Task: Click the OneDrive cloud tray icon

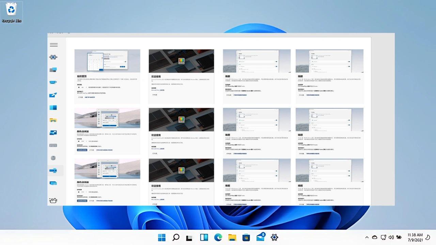Action: point(375,237)
